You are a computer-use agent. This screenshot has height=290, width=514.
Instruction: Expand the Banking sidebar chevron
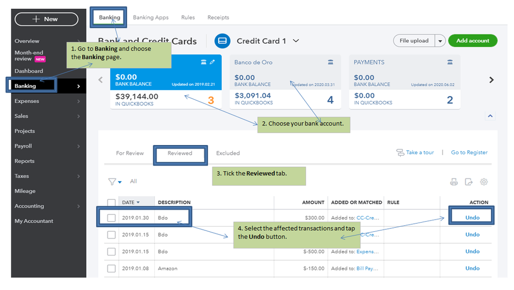point(78,86)
